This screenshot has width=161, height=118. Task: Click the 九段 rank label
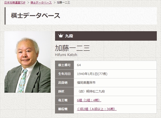point(69,36)
